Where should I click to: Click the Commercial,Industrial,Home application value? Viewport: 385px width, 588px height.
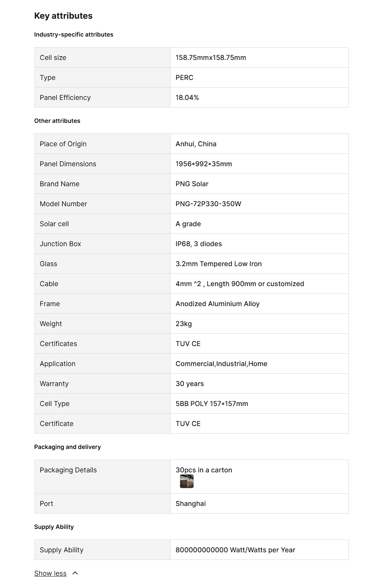point(221,364)
